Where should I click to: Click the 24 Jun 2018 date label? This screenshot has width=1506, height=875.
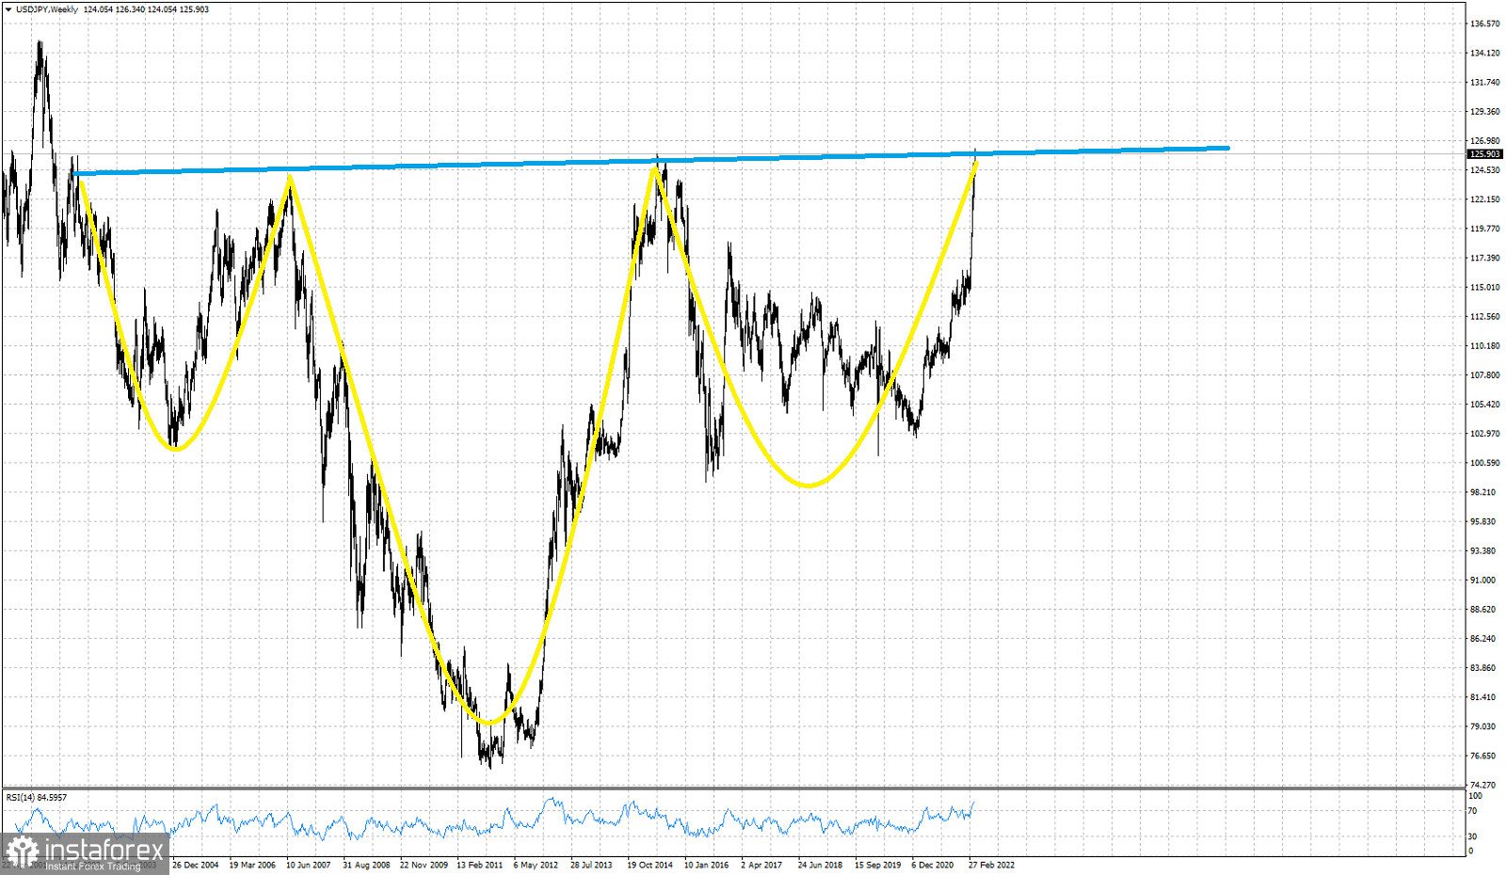point(820,865)
